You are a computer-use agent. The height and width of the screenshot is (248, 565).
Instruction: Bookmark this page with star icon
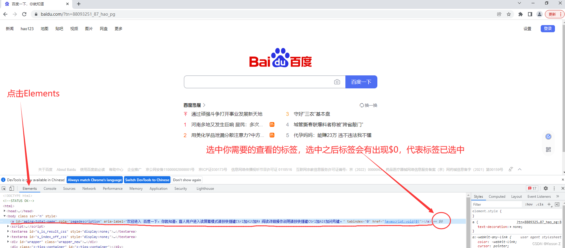click(509, 14)
